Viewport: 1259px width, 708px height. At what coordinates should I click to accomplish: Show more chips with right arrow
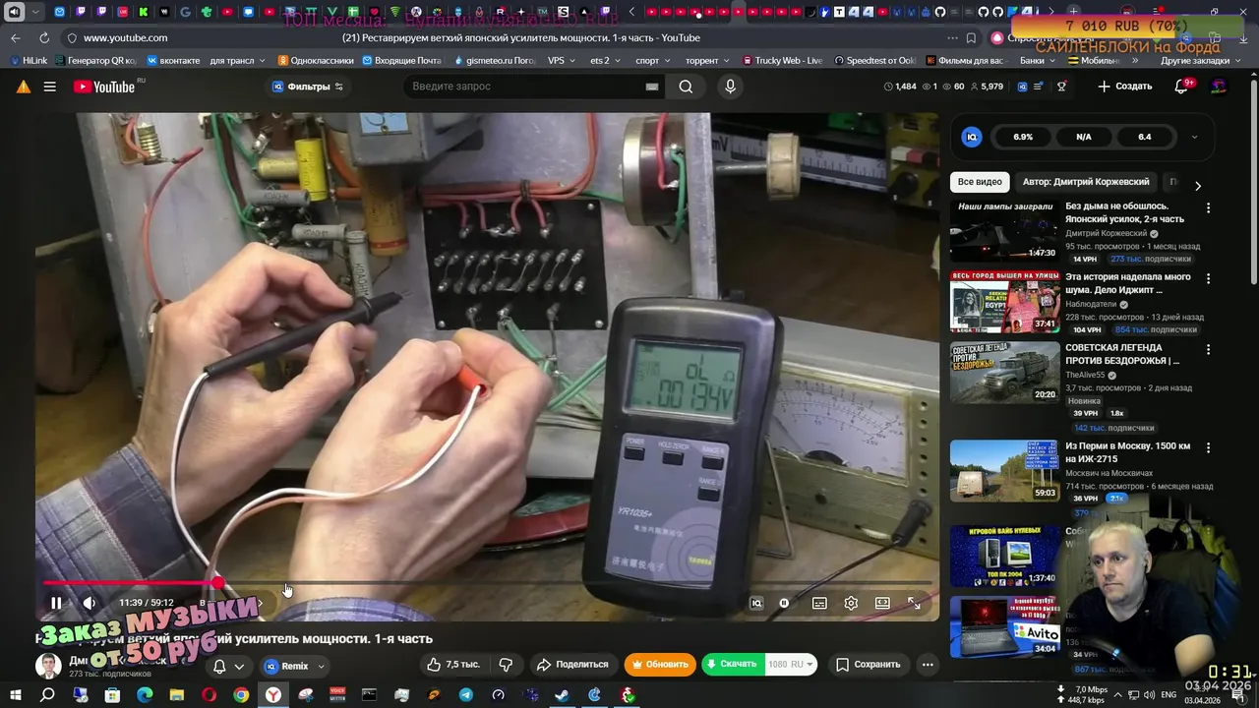(1197, 185)
